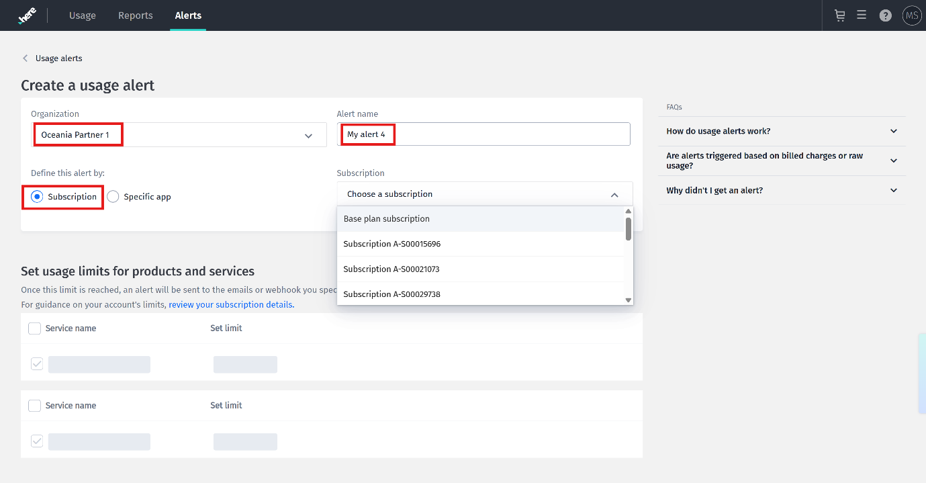Select the Subscription radio button

[x=37, y=197]
